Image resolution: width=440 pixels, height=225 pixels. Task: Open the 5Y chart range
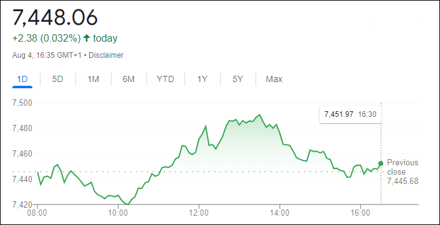237,79
